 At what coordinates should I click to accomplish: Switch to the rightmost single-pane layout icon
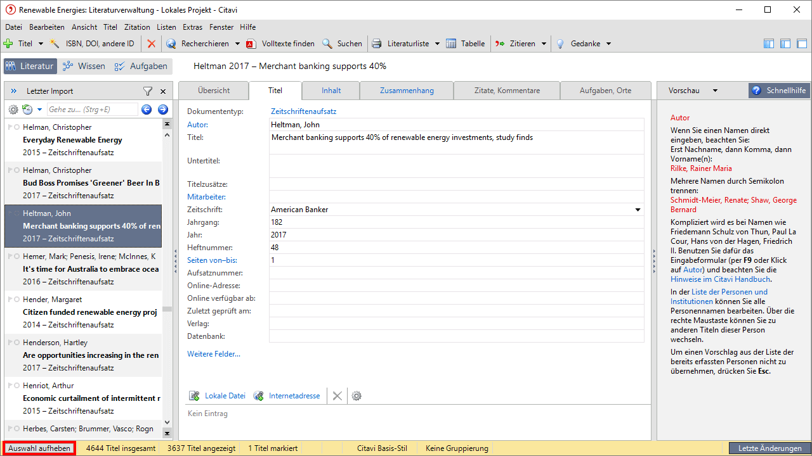801,44
